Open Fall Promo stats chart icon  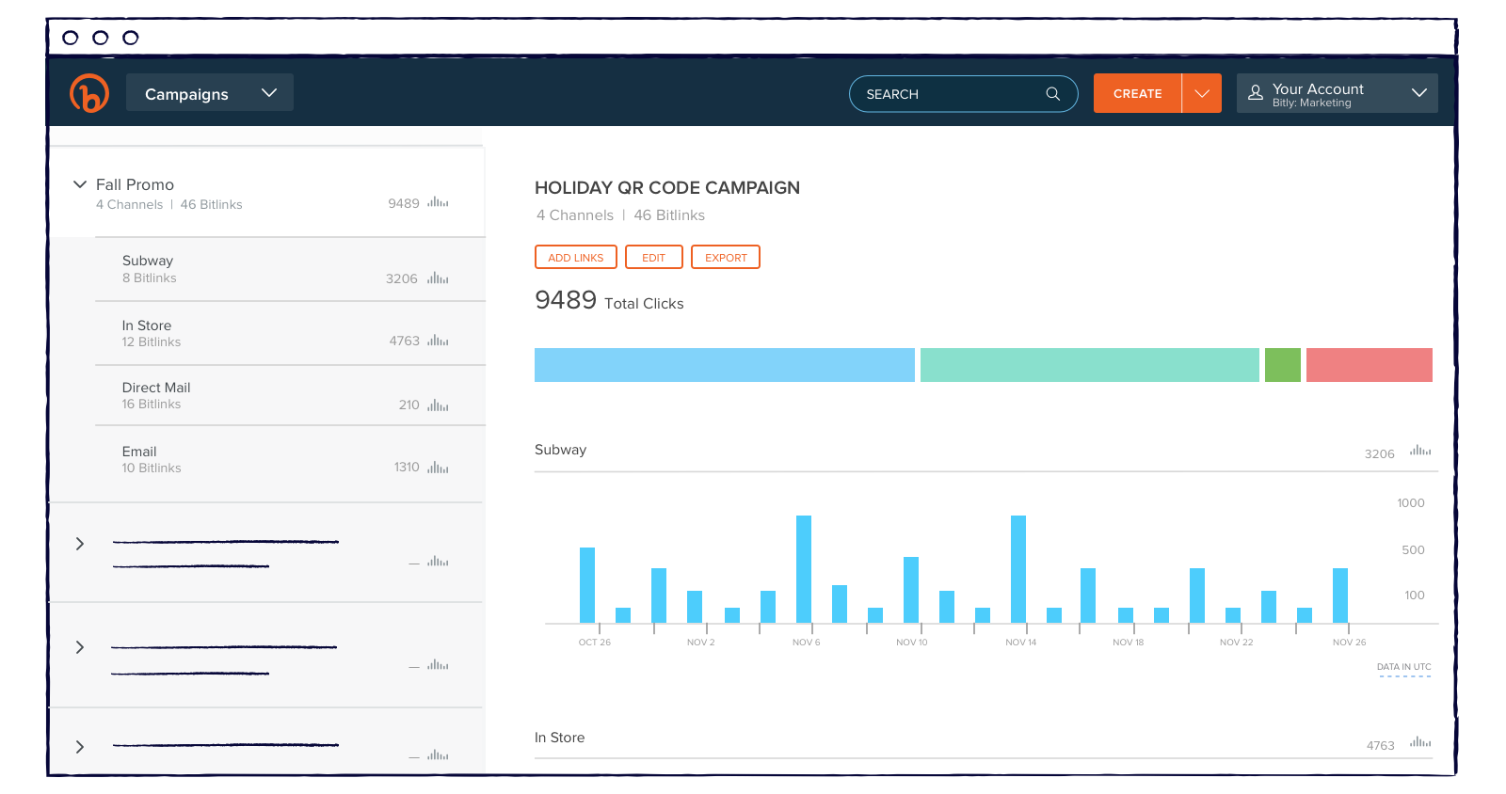point(438,202)
